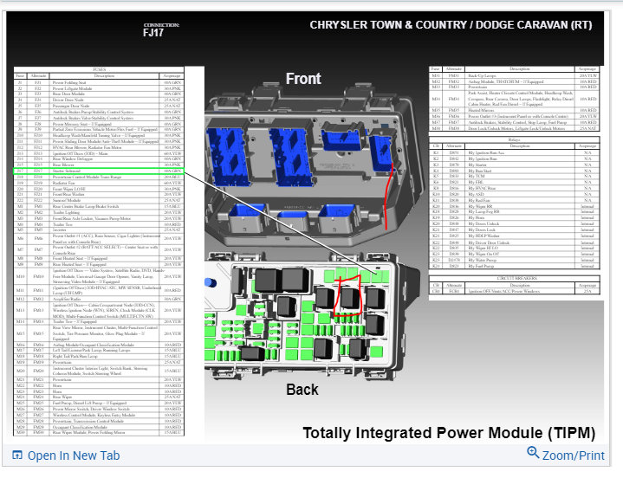Click the Rly Rad Fan relay row
The image size is (623, 478).
514,201
